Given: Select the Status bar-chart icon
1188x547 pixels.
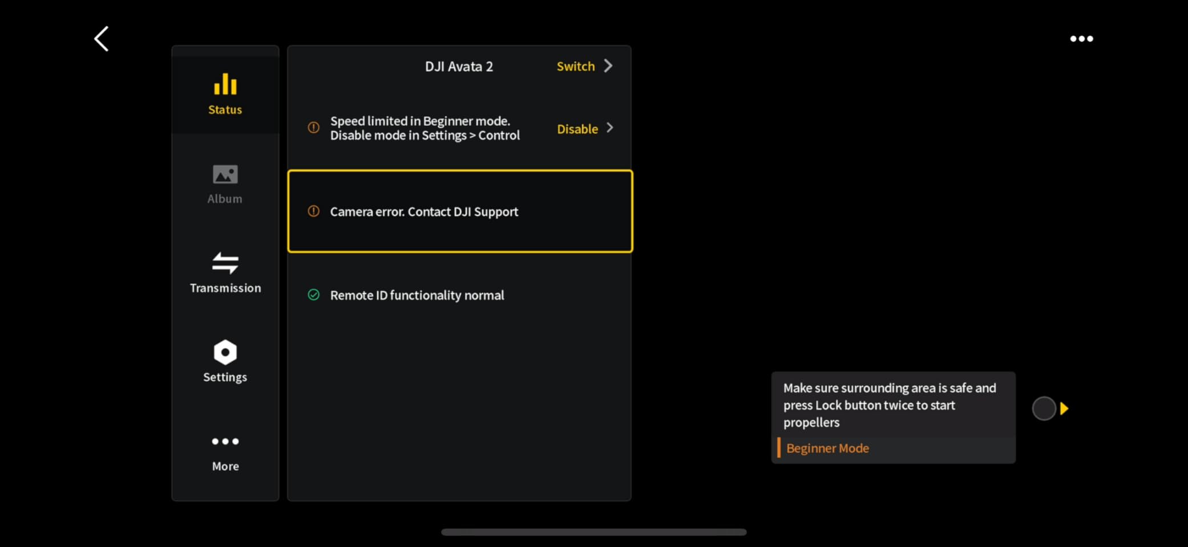Looking at the screenshot, I should coord(225,84).
